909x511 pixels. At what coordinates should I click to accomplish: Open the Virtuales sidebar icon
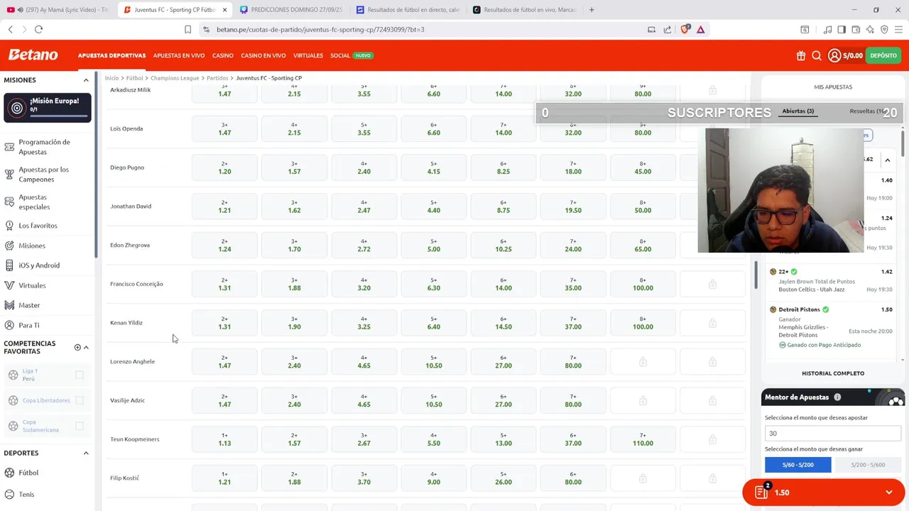9,285
